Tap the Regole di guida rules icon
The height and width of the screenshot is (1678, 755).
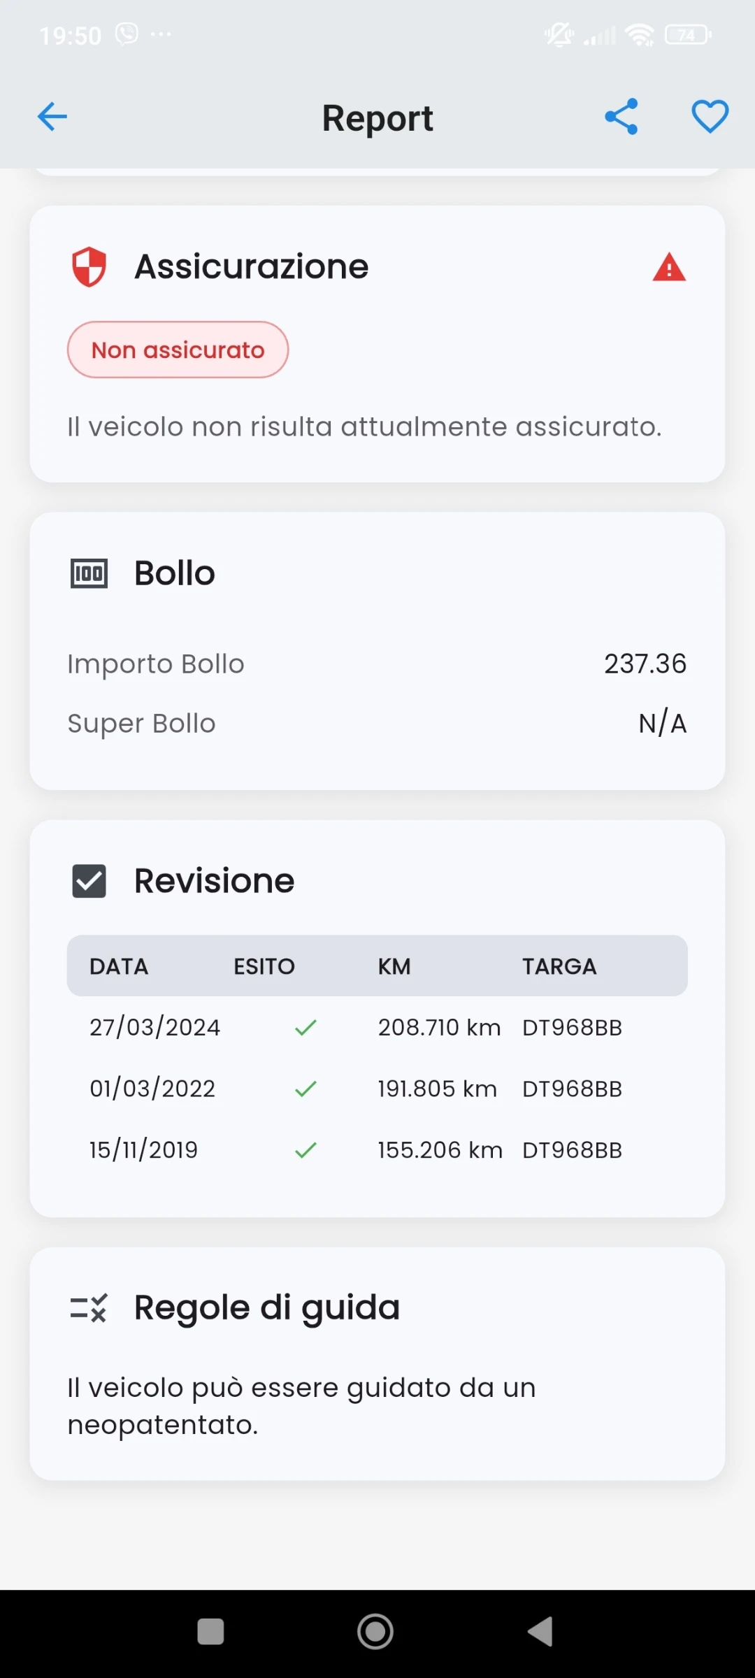click(x=89, y=1307)
